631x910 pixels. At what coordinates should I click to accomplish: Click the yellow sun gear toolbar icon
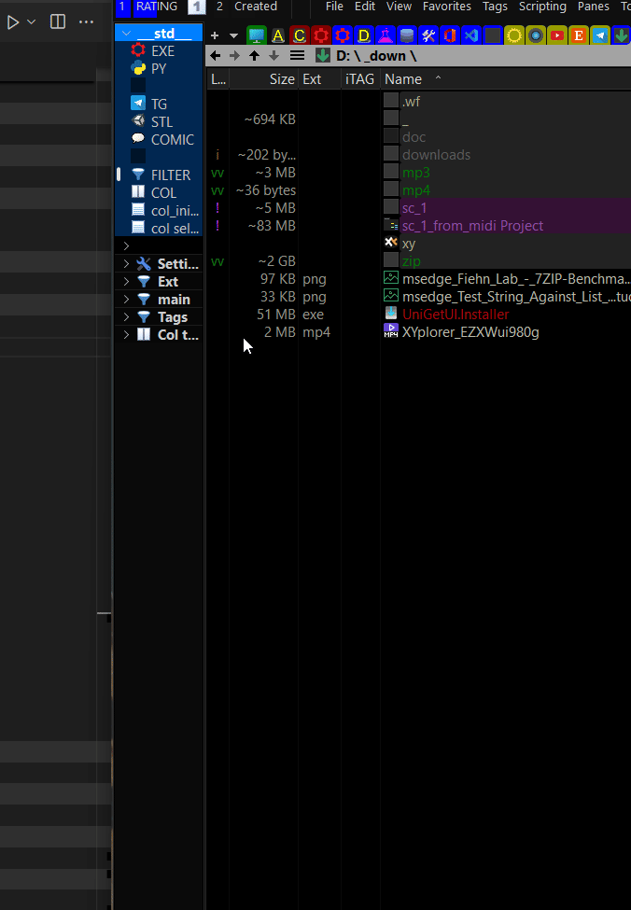[514, 35]
